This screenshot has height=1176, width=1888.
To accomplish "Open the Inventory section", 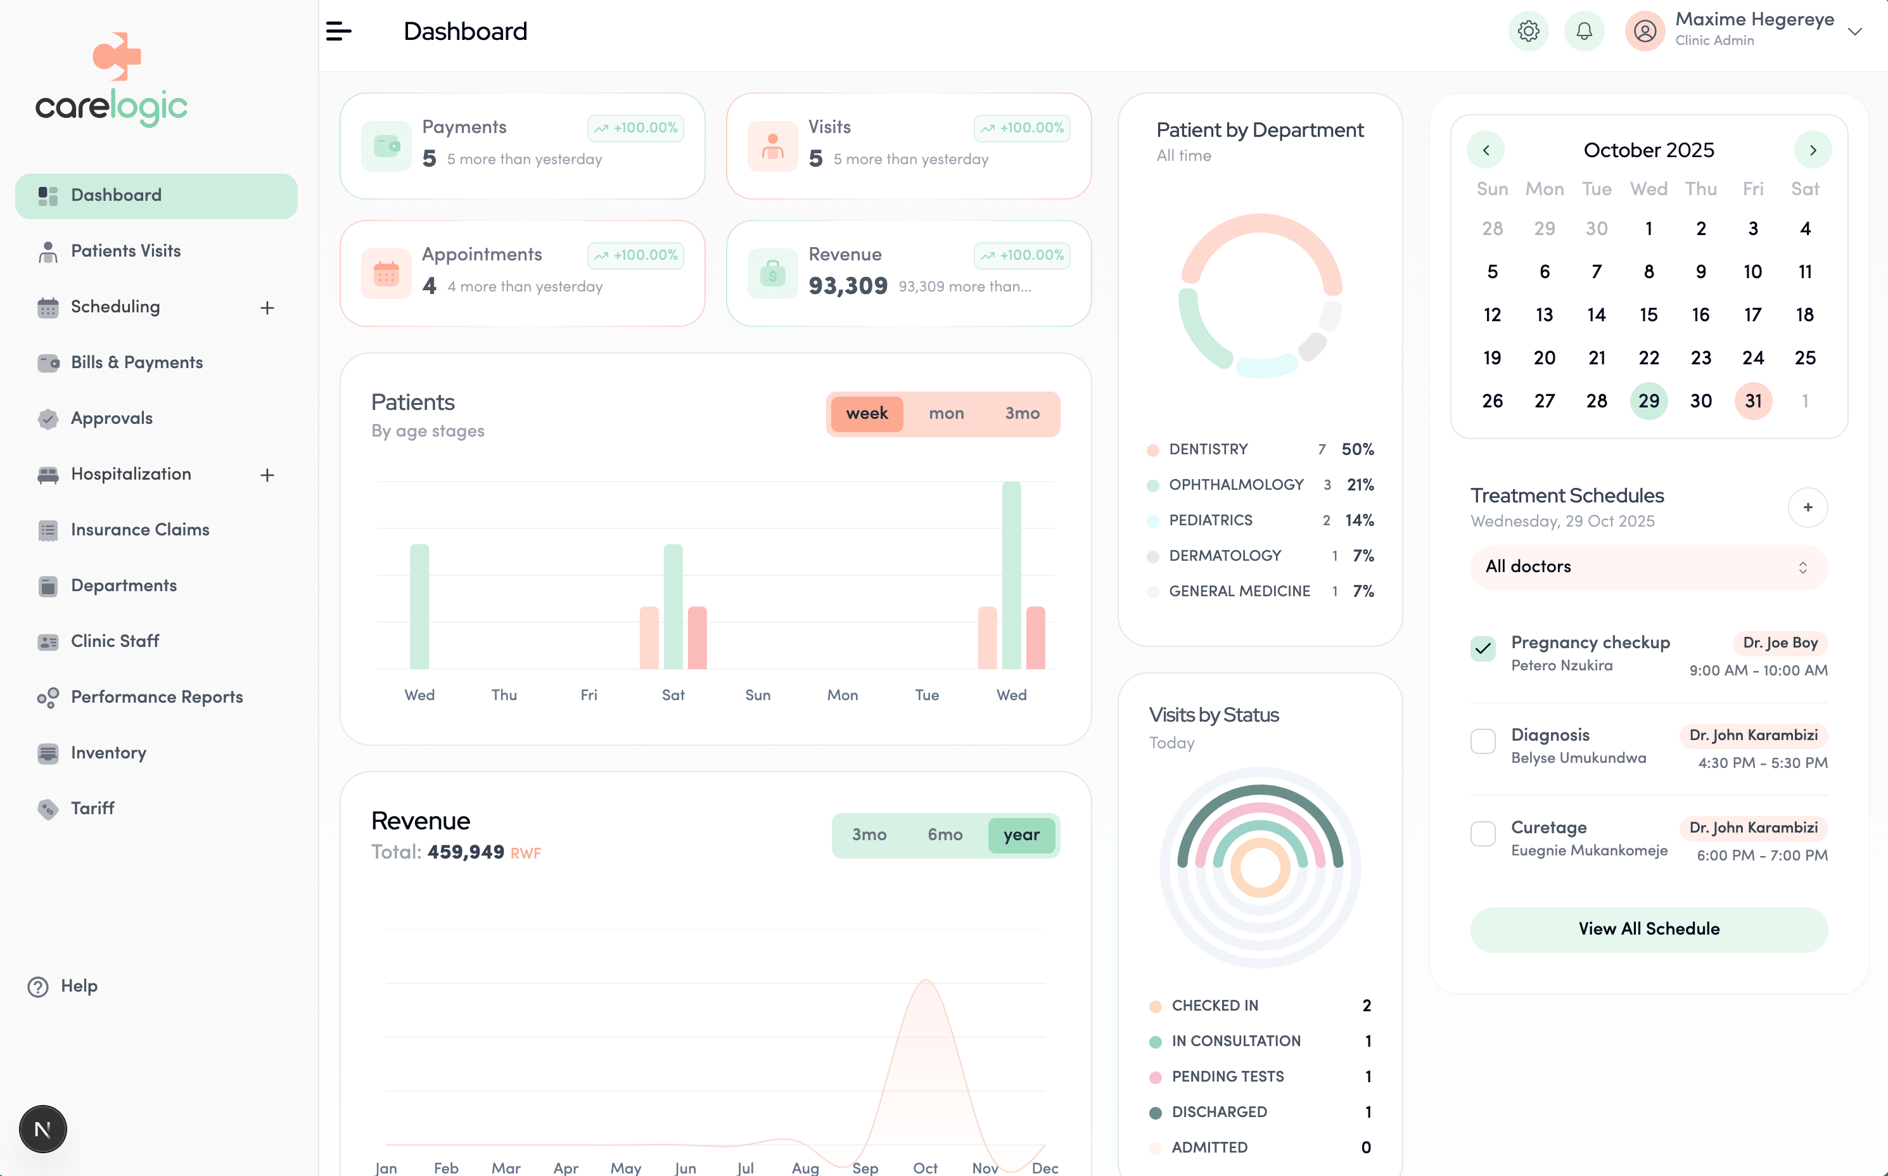I will click(108, 753).
